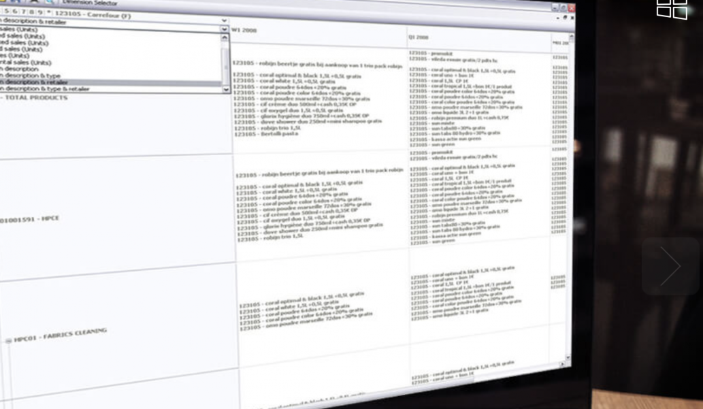Select 'glorix hygiène duo 750ml' in HPCE row
Screen dimensions: 703x409
click(304, 223)
